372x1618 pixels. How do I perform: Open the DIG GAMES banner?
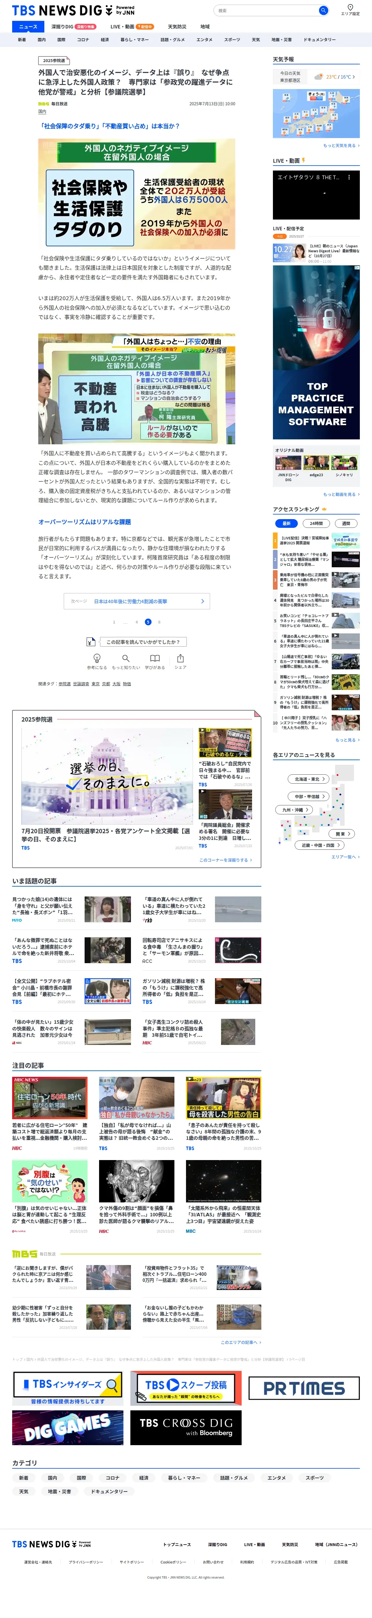click(x=68, y=1428)
